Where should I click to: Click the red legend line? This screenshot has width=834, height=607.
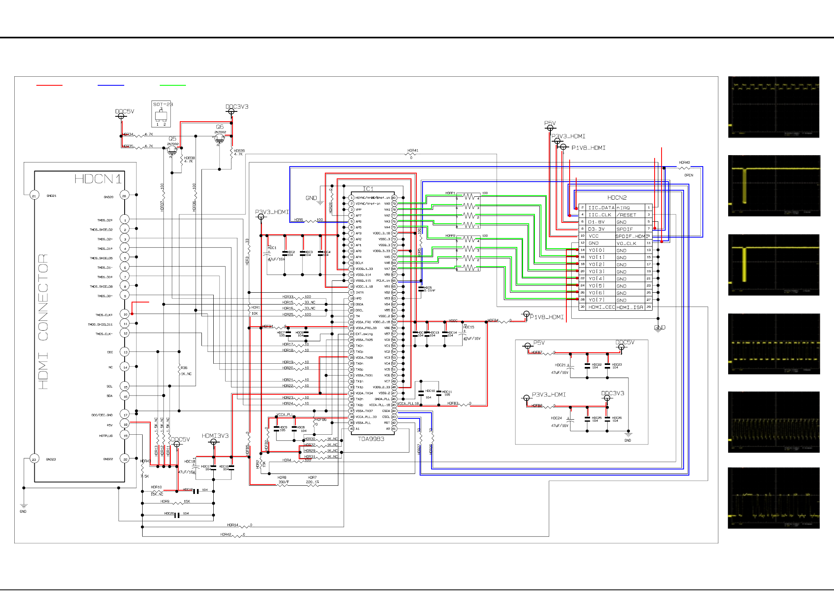point(49,85)
